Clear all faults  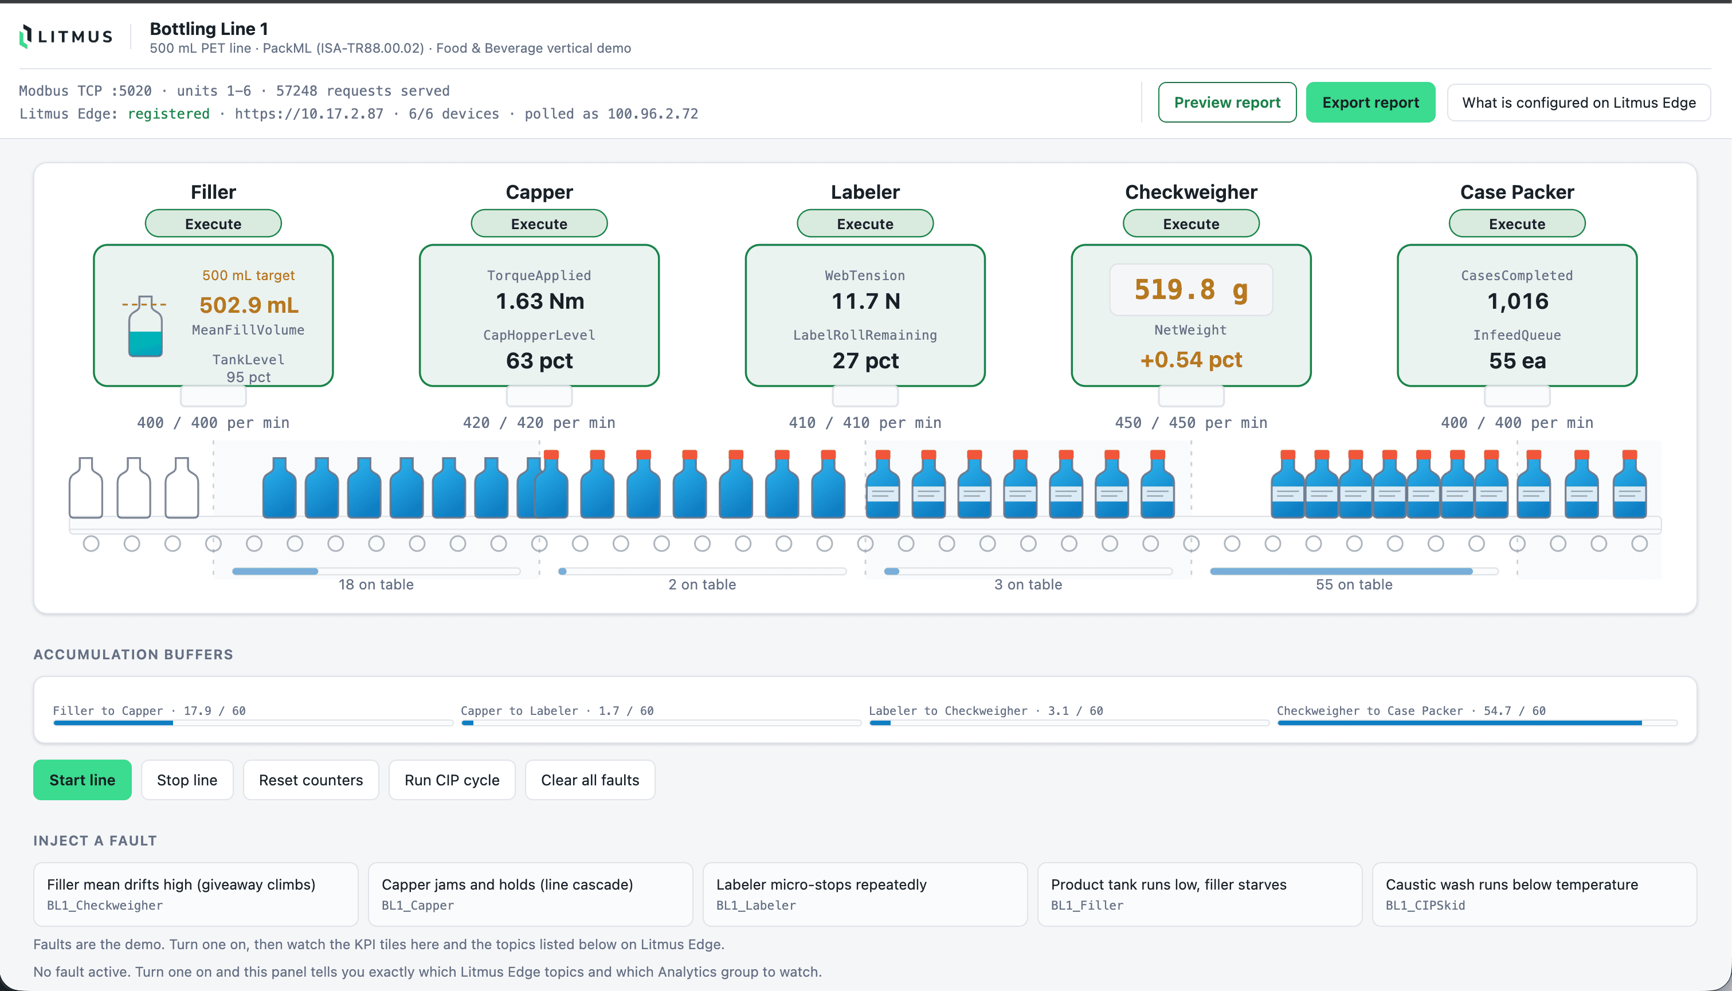590,780
